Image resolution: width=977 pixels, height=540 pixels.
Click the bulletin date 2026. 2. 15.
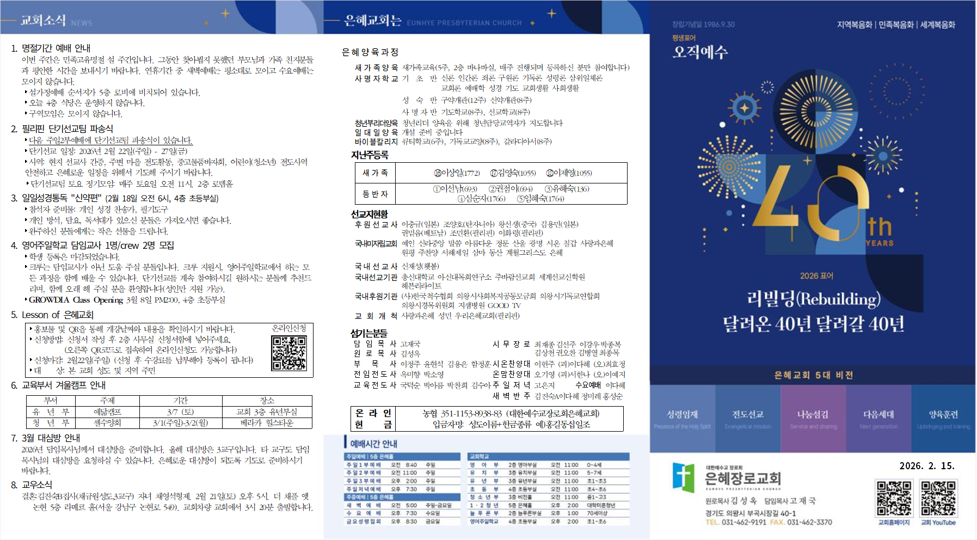click(926, 466)
